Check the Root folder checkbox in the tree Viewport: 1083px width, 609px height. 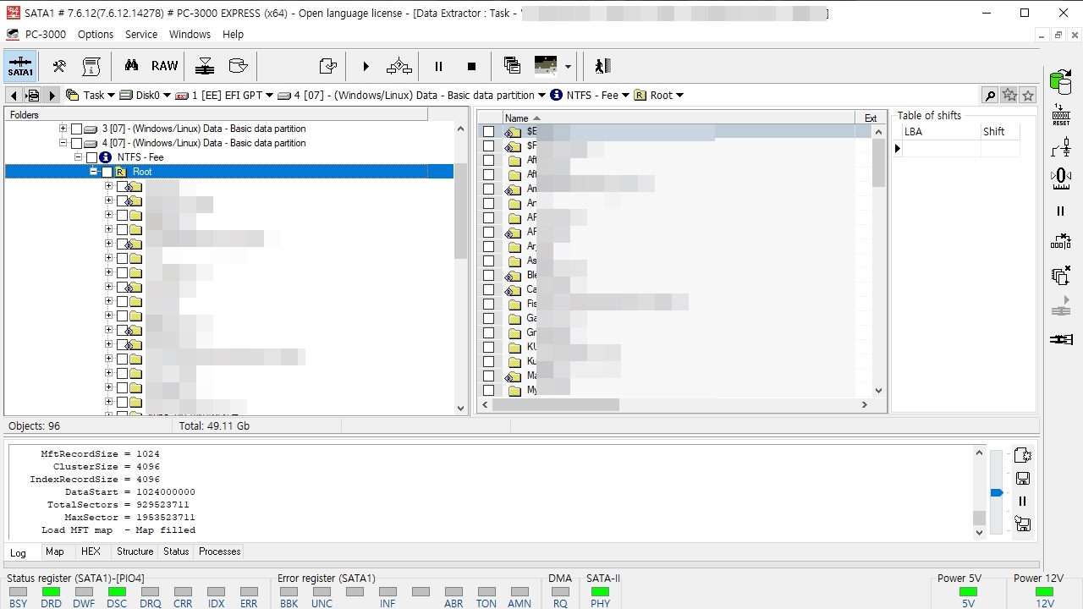click(x=107, y=172)
